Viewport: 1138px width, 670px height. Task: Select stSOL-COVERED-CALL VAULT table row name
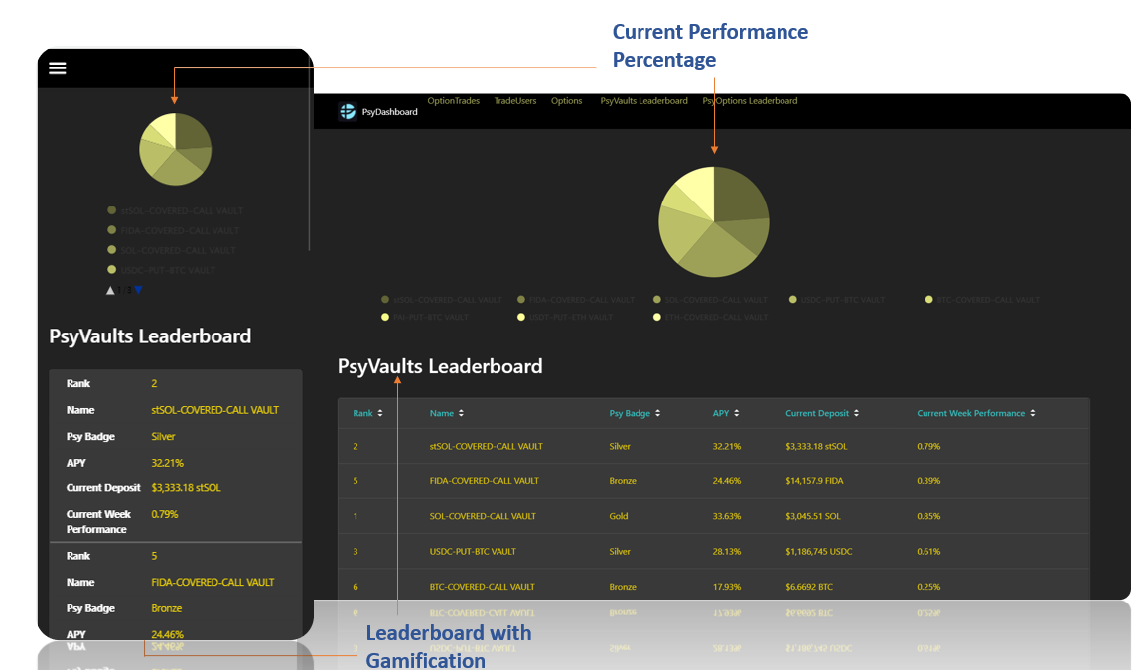pyautogui.click(x=487, y=446)
